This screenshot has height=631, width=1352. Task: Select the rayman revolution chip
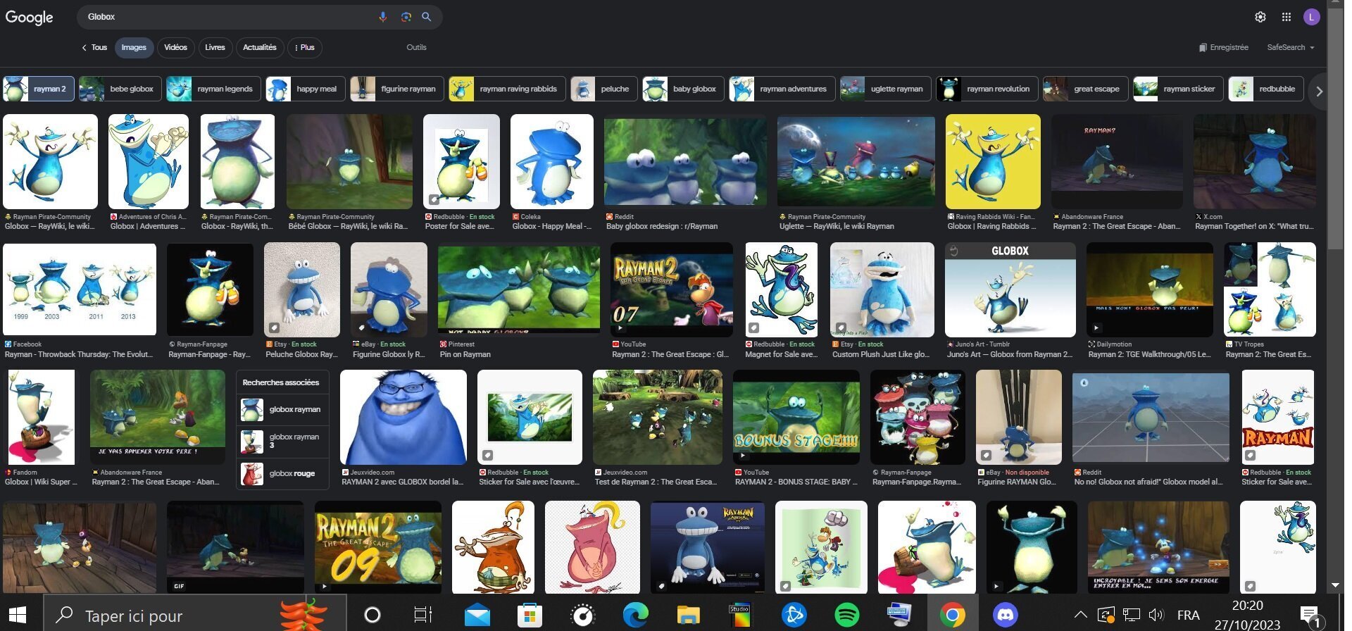tap(987, 89)
